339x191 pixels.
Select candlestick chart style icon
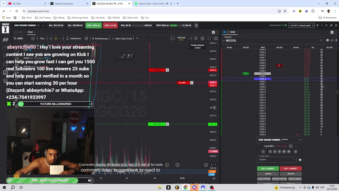tap(56, 38)
